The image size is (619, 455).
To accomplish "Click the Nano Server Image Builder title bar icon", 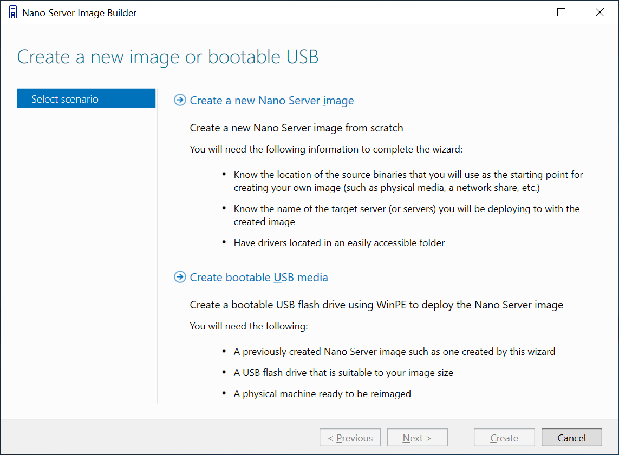I will pyautogui.click(x=13, y=12).
